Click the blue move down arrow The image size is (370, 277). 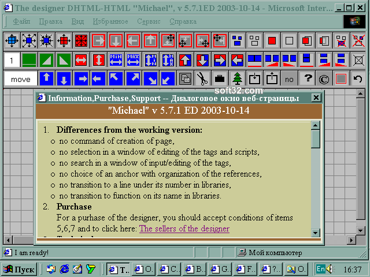[64, 78]
